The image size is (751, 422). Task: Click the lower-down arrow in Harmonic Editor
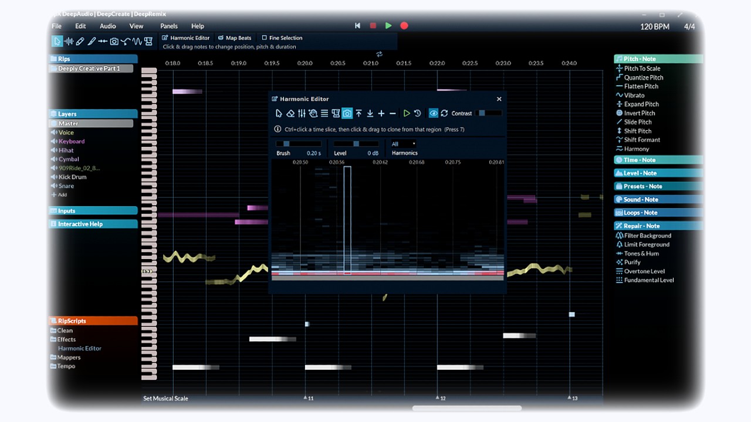tap(370, 113)
